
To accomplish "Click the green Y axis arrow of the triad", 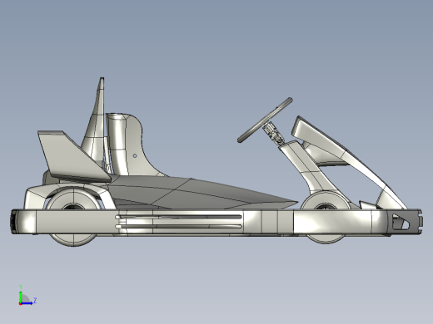I will tap(21, 297).
